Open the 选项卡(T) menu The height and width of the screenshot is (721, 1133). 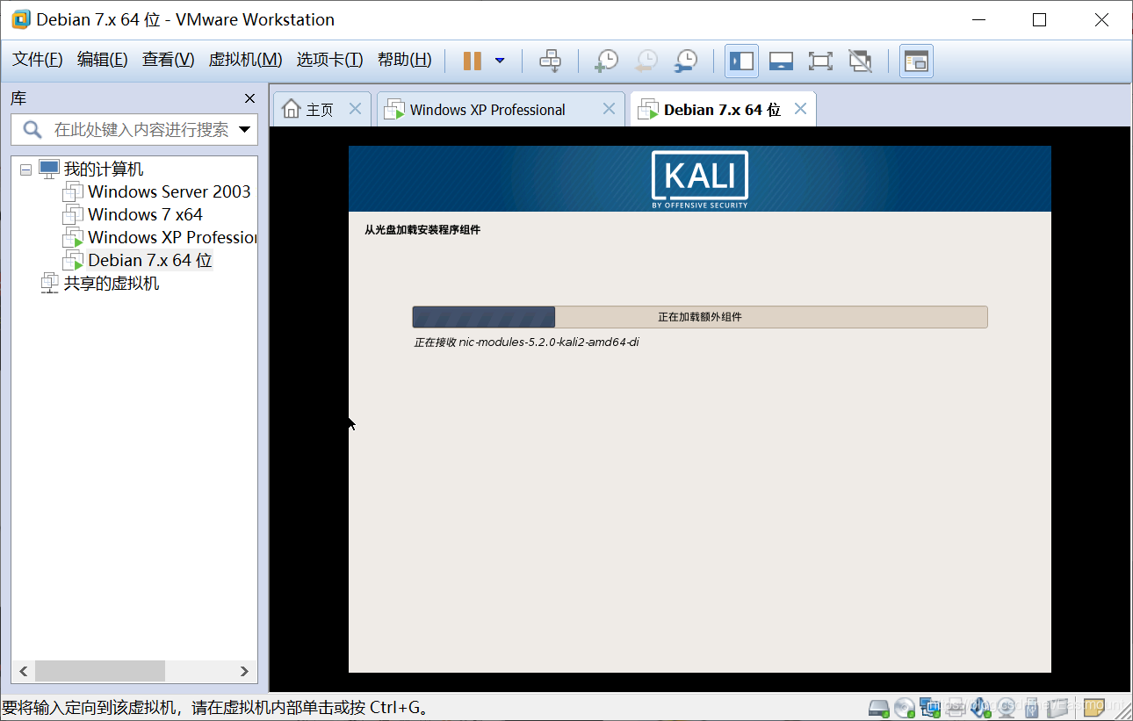(329, 60)
